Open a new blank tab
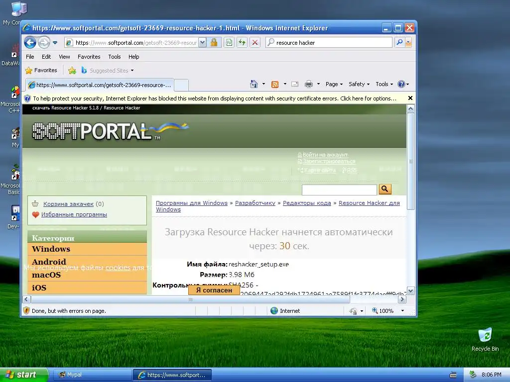The height and width of the screenshot is (382, 510). coord(181,85)
